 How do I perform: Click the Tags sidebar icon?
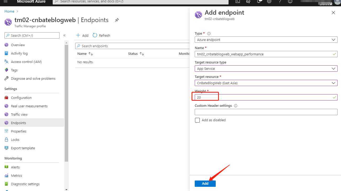(x=7, y=70)
